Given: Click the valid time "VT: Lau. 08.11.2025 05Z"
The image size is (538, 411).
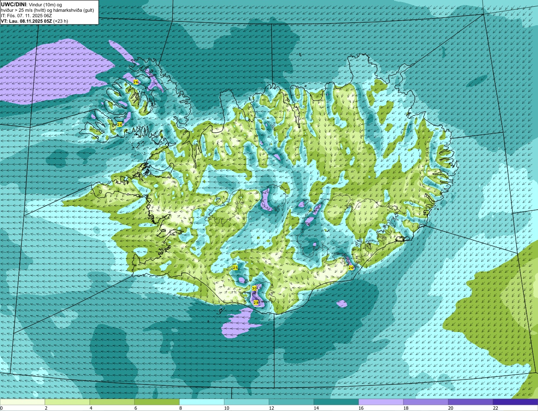Looking at the screenshot, I should (x=26, y=21).
